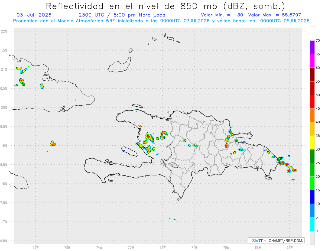Pick the light blue 5–10 dBZ legend swatch
This screenshot has height=251, width=325.
click(x=312, y=211)
